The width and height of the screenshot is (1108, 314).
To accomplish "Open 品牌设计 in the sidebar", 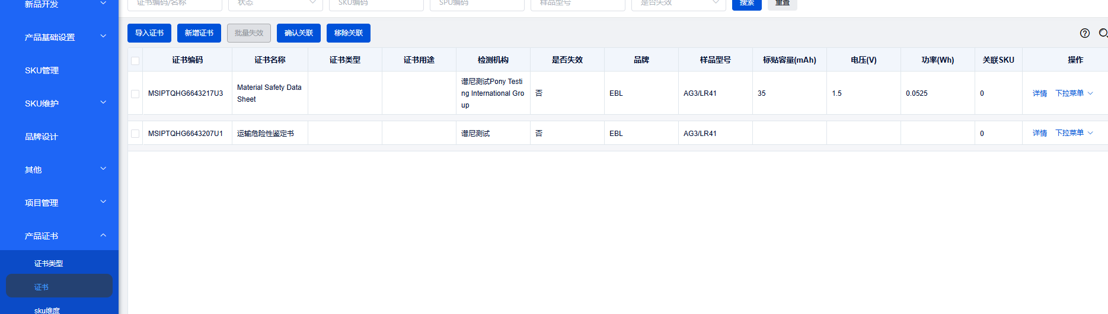I will [x=41, y=137].
